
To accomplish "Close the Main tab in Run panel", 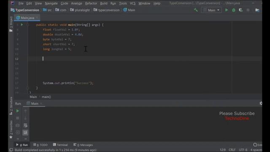I will [x=41, y=103].
